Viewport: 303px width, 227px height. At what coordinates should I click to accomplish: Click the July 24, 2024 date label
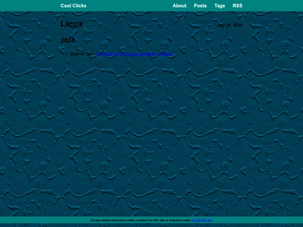coord(229,25)
